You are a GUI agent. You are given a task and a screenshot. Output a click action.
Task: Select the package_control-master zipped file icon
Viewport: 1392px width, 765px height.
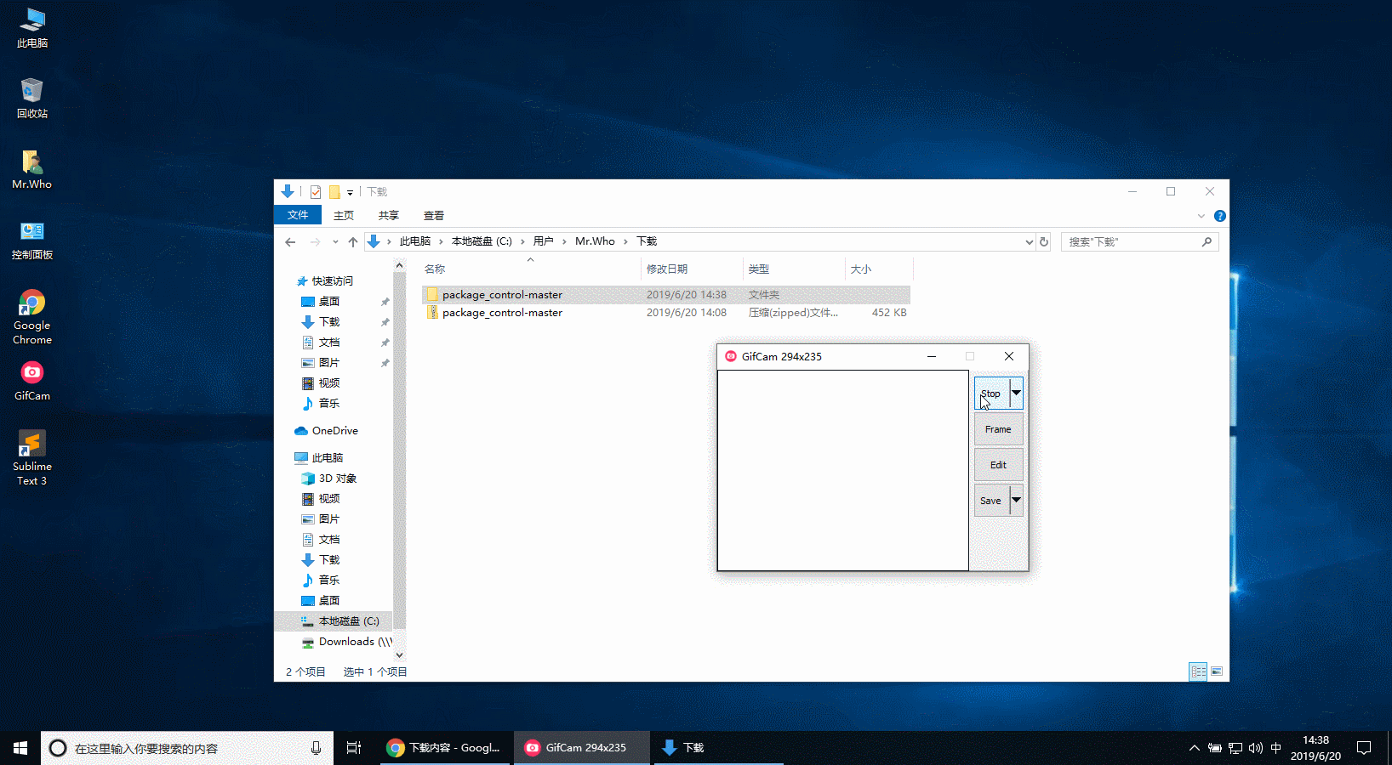(432, 313)
